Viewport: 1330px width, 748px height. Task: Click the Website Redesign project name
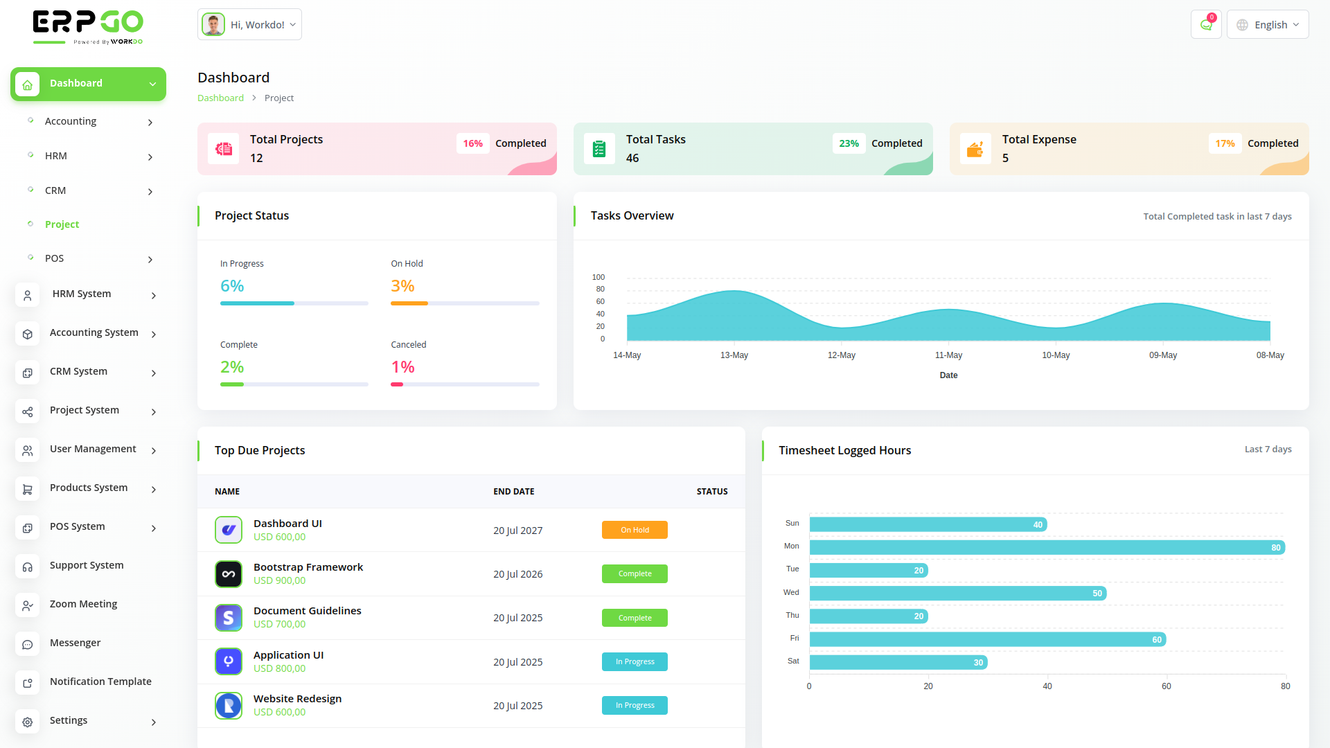[x=297, y=699]
